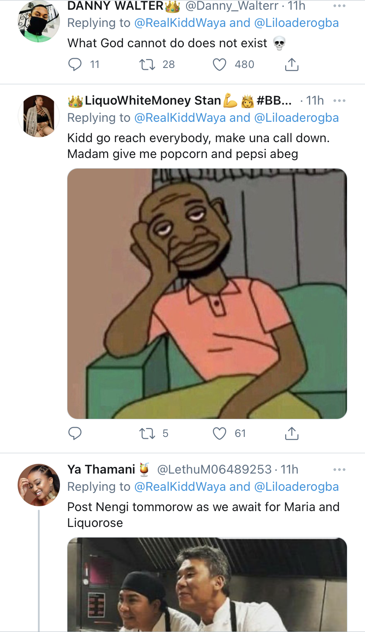Share LiquoWhiteMoney Stan's tweet

(291, 434)
